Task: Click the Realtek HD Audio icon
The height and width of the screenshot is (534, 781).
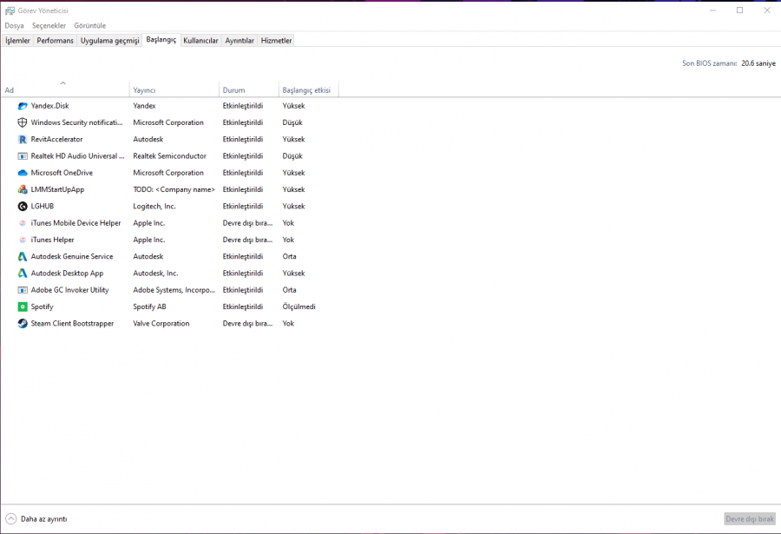Action: click(23, 156)
